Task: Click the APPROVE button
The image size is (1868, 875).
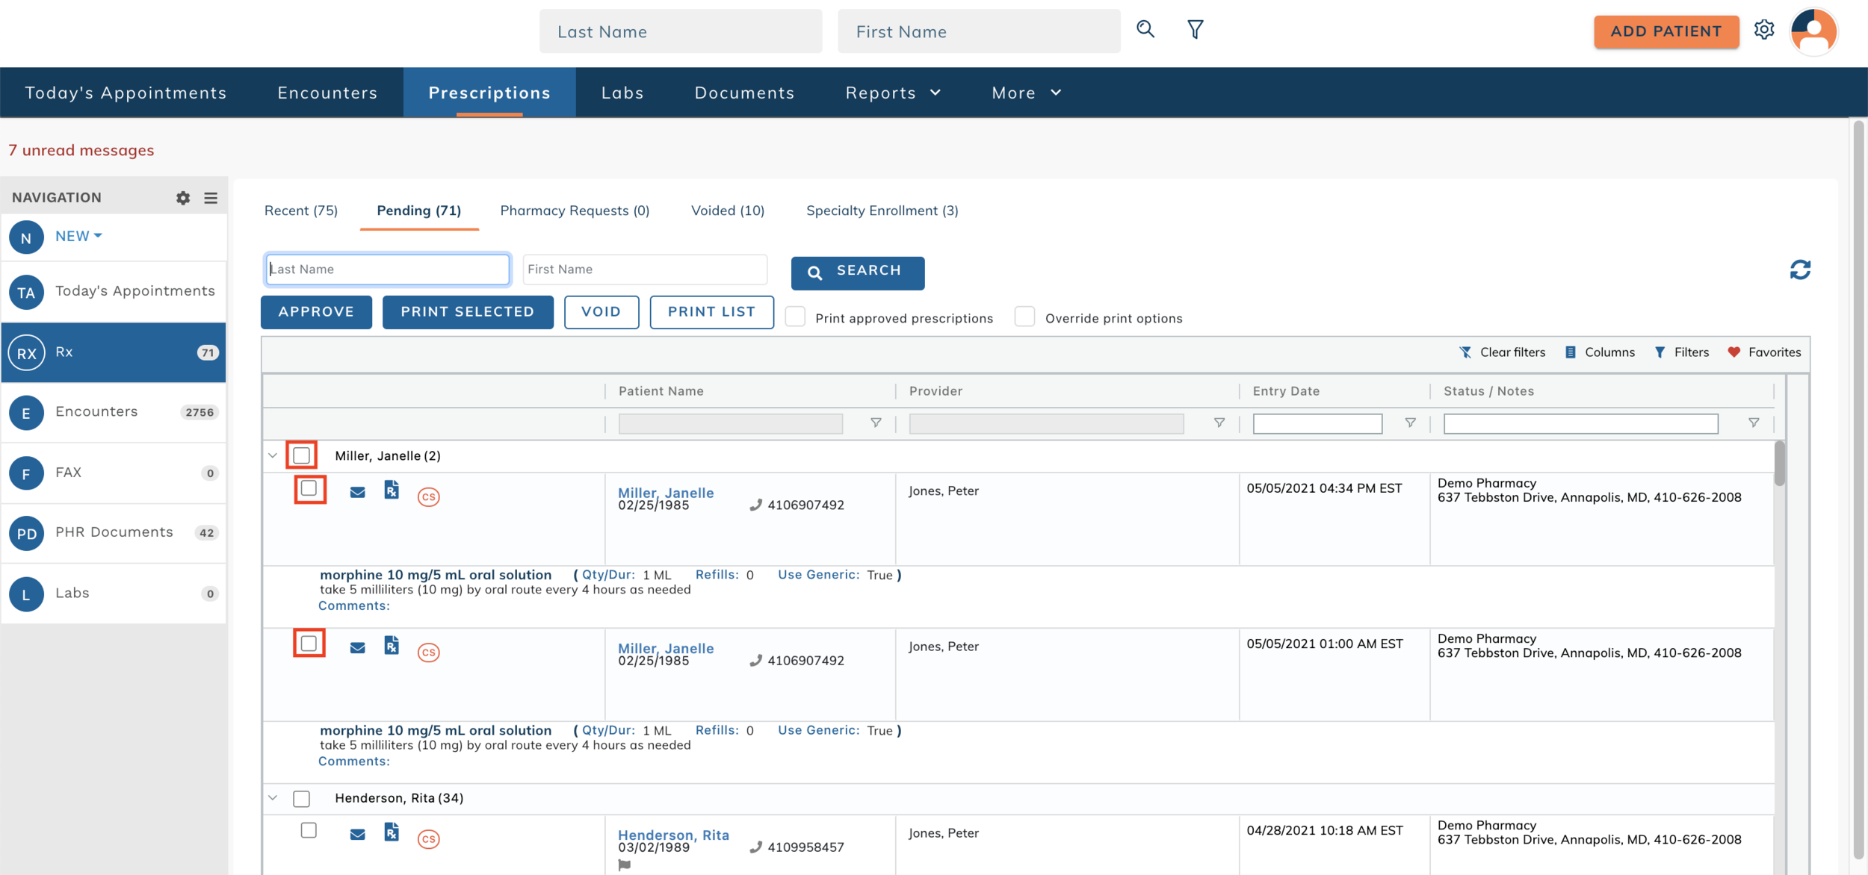Action: [316, 312]
